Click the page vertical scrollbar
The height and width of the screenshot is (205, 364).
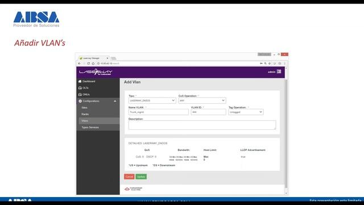coord(286,134)
